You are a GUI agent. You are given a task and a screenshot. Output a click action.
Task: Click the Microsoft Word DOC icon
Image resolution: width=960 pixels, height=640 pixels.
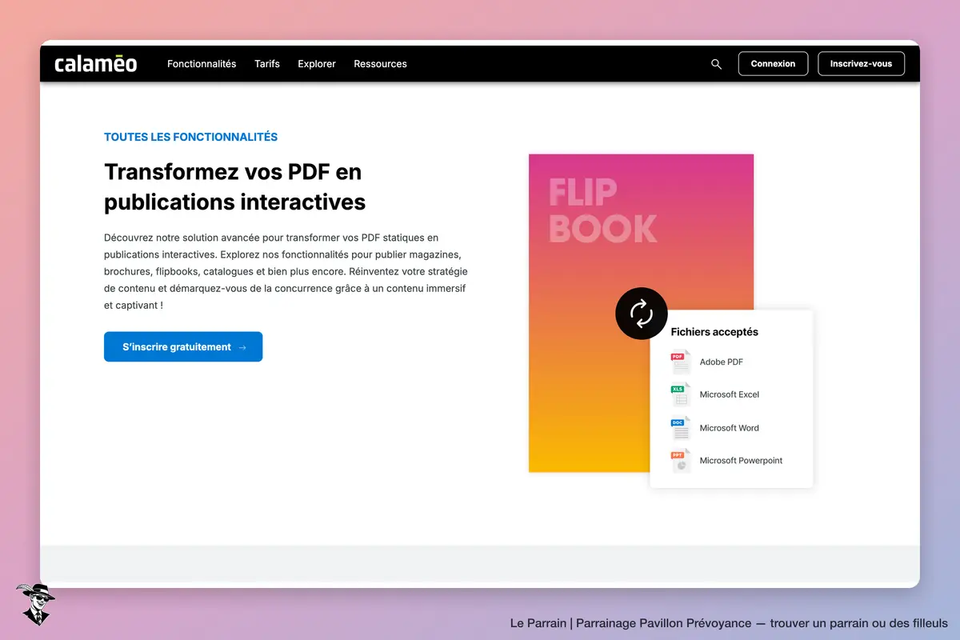point(681,428)
